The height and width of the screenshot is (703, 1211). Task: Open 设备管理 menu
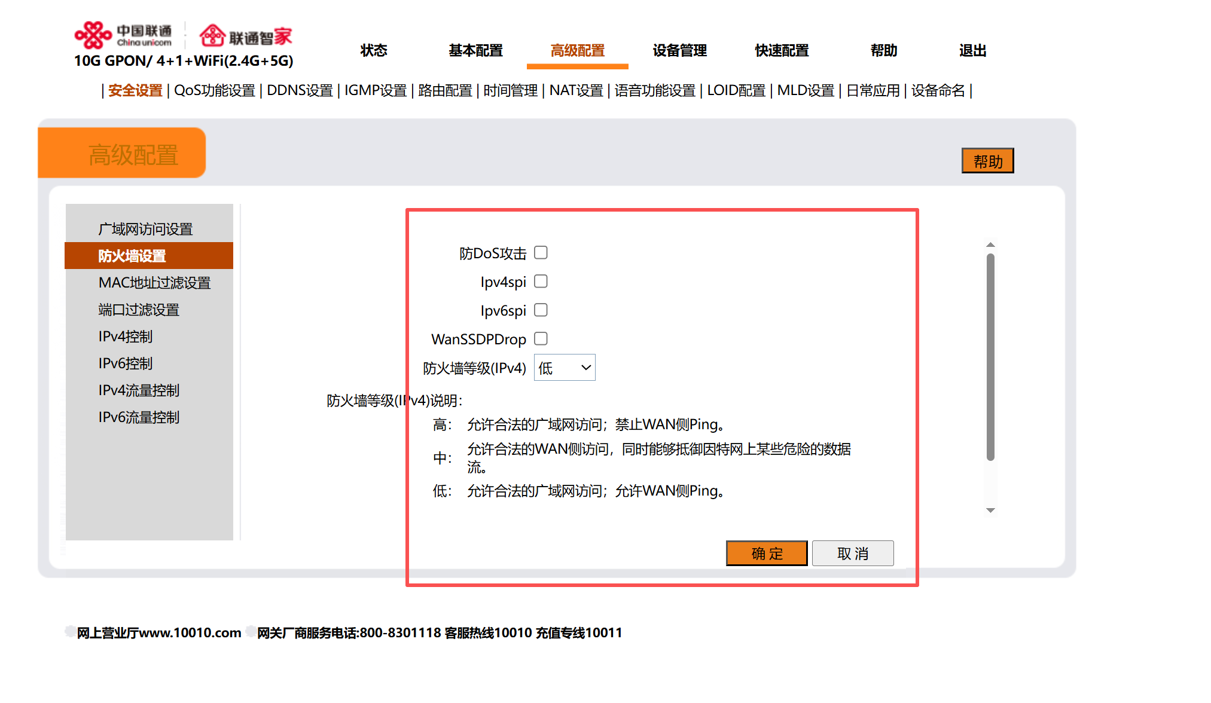coord(679,50)
